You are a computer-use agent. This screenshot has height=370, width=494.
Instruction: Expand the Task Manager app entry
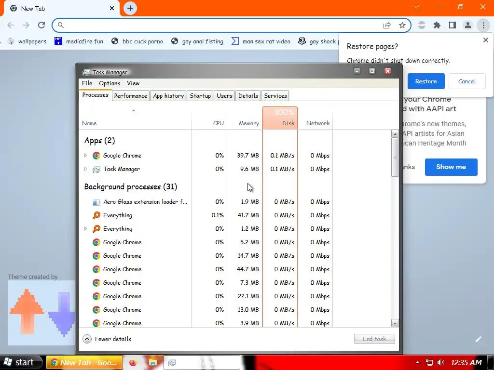pos(85,169)
